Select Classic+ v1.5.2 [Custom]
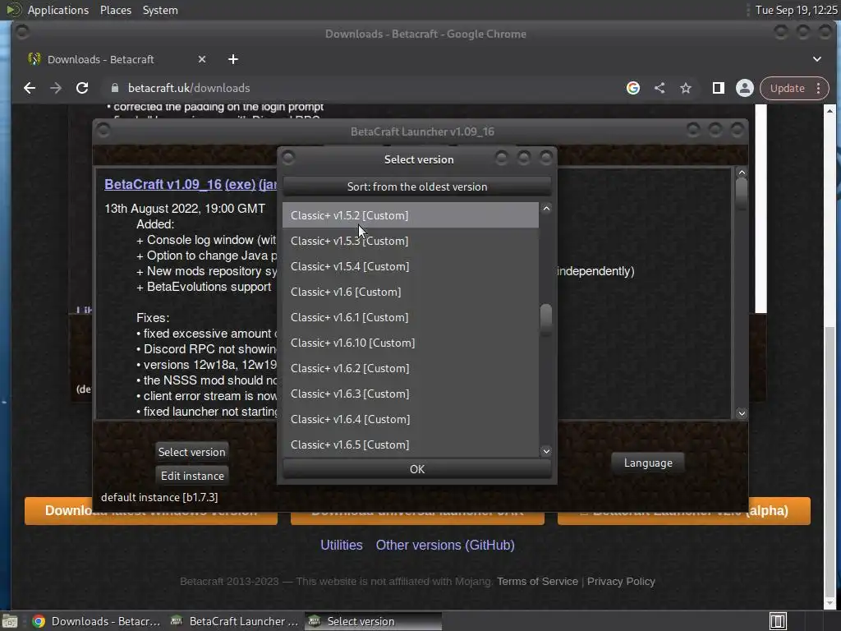841x631 pixels. tap(411, 215)
